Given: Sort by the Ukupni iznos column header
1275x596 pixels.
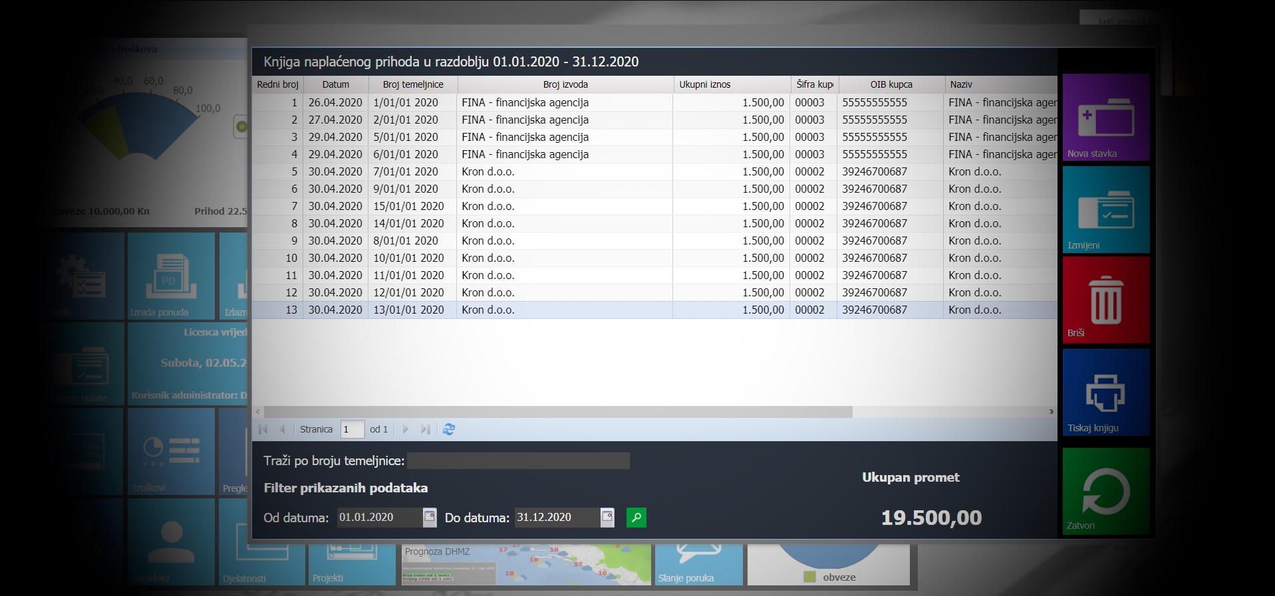Looking at the screenshot, I should tap(732, 84).
